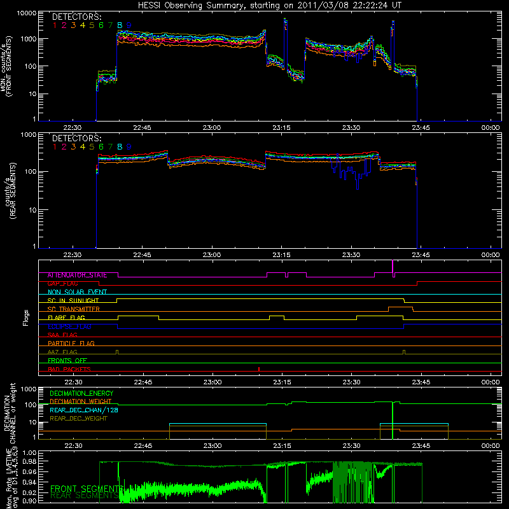Viewport: 509px width, 509px height.
Task: Click the vertical Flags axis title
Action: click(26, 317)
